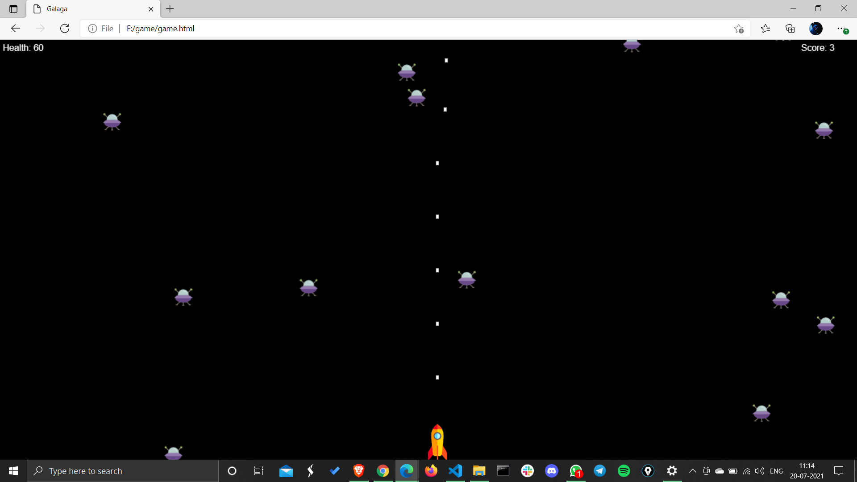857x482 pixels.
Task: Click alien UFO above the Score text
Action: [783, 40]
